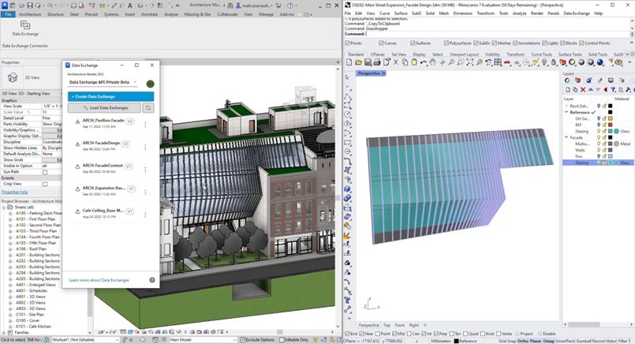Click the New file icon in Rhino toolbar

pos(349,62)
